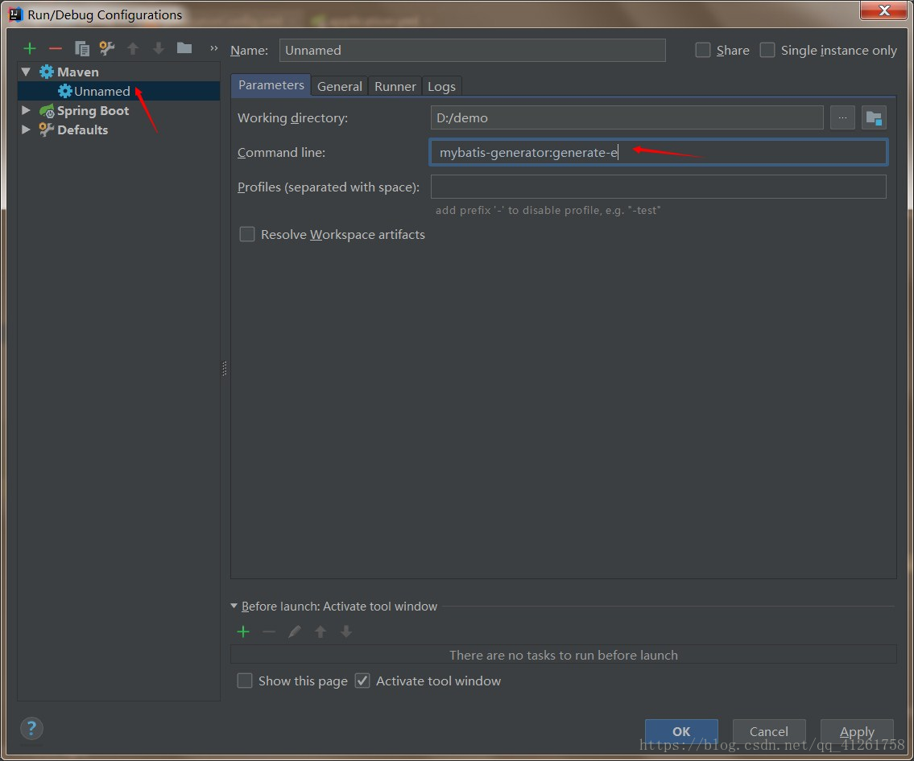Add a new configuration with the plus icon
This screenshot has width=914, height=761.
pyautogui.click(x=30, y=49)
